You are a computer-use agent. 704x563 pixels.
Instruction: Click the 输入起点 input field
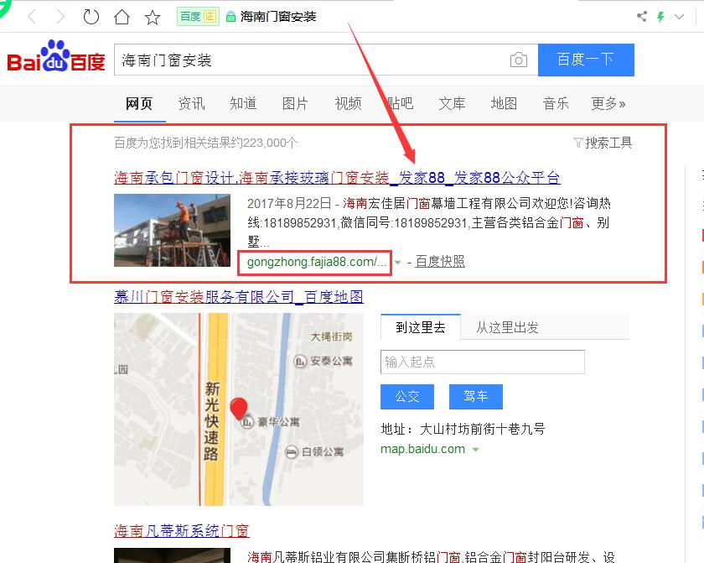point(483,362)
